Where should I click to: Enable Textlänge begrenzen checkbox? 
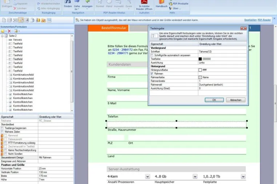[2, 128]
